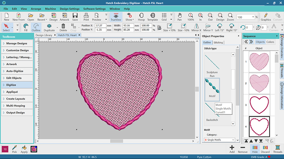284x159 pixels.
Task: Click the Threads icon at bottom right
Action: [x=278, y=149]
